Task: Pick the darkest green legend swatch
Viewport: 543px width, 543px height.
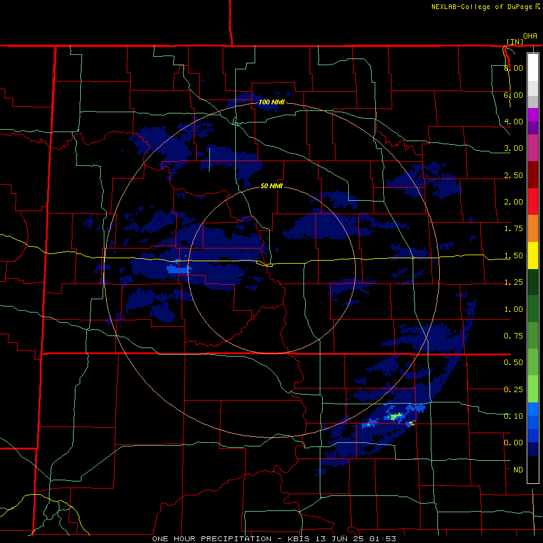Action: coord(533,282)
